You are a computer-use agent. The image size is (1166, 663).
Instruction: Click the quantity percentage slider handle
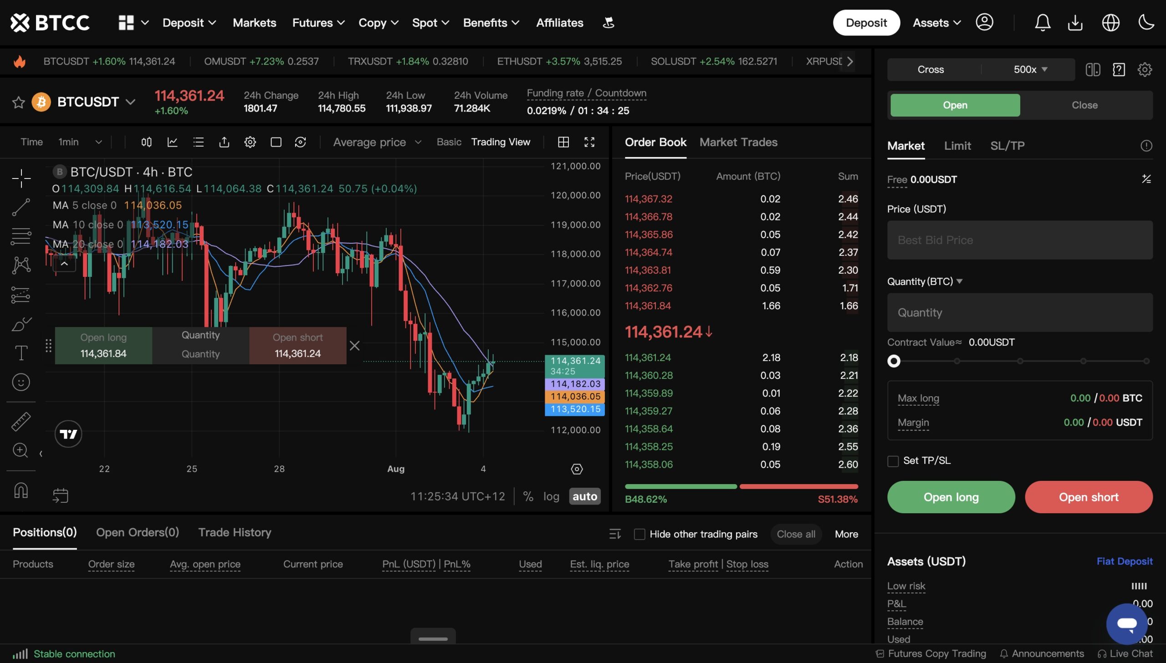click(x=894, y=361)
